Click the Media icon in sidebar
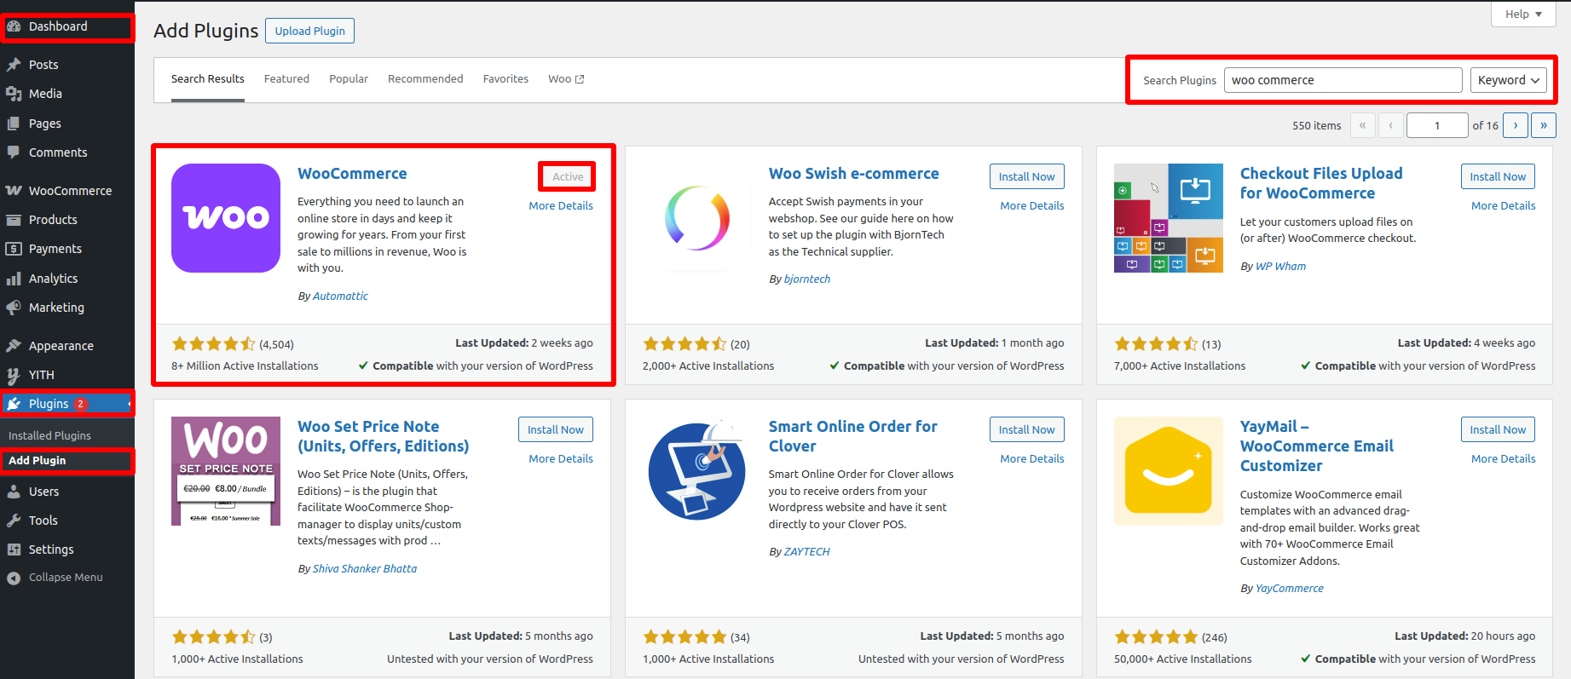The height and width of the screenshot is (679, 1571). click(14, 94)
